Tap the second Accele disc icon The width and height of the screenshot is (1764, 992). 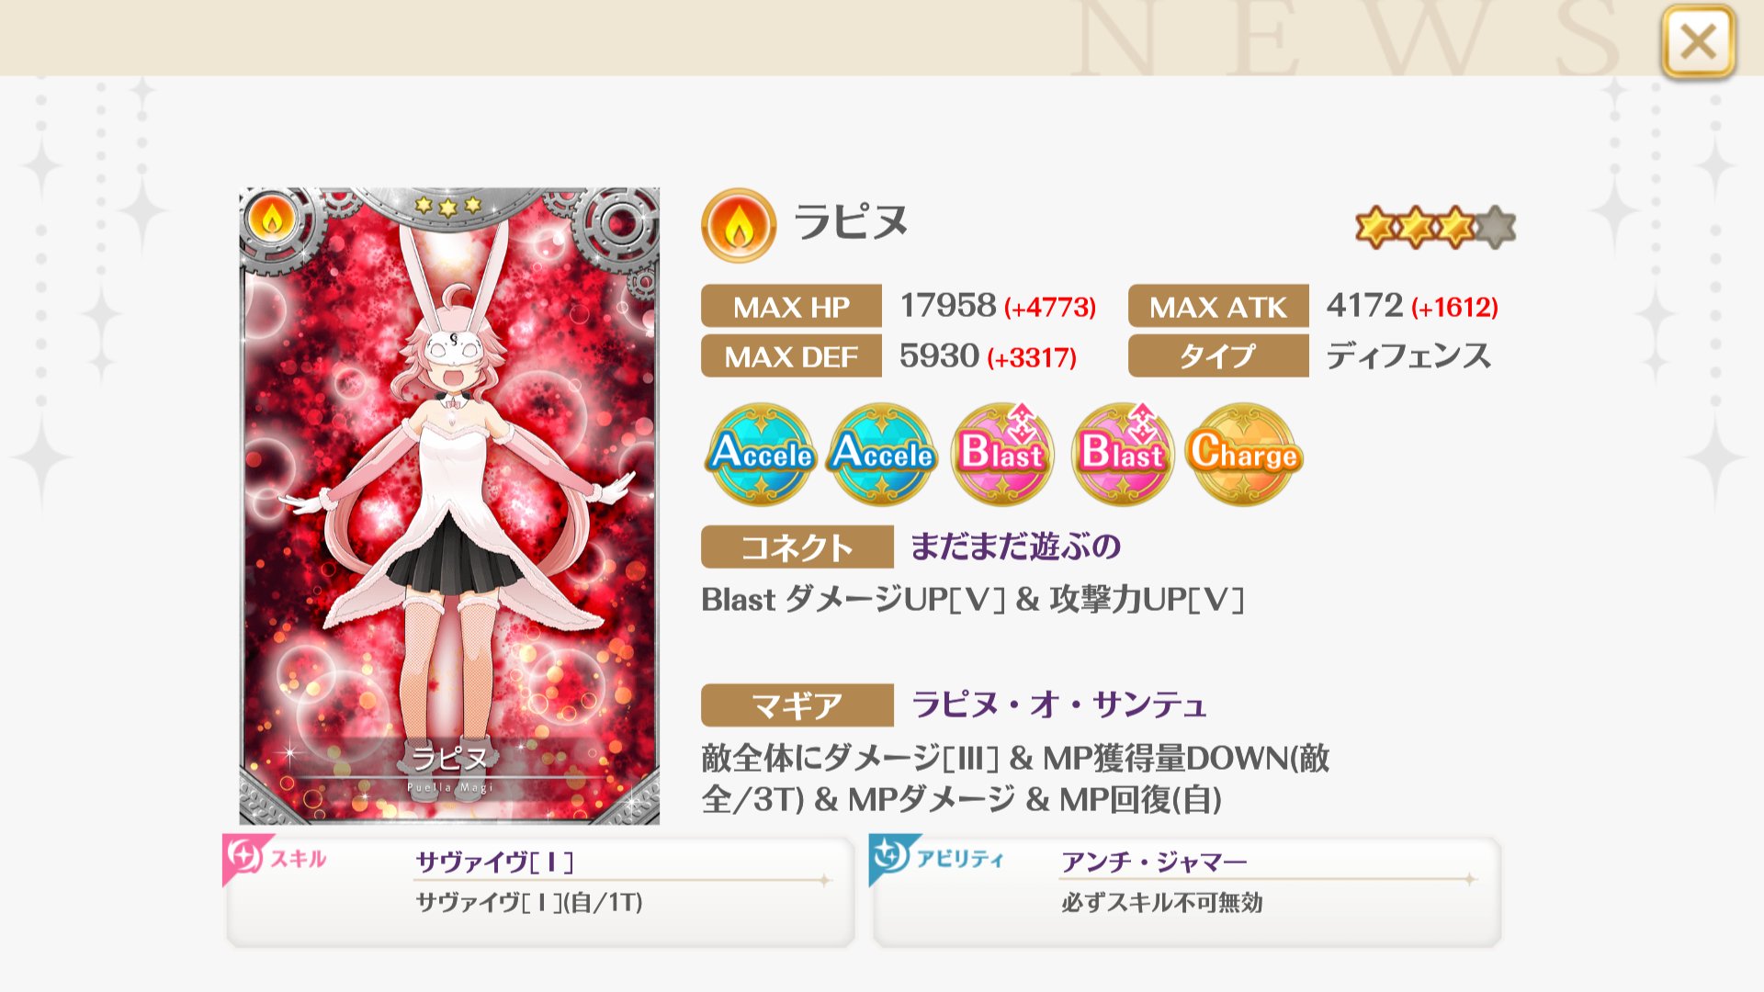(x=882, y=454)
